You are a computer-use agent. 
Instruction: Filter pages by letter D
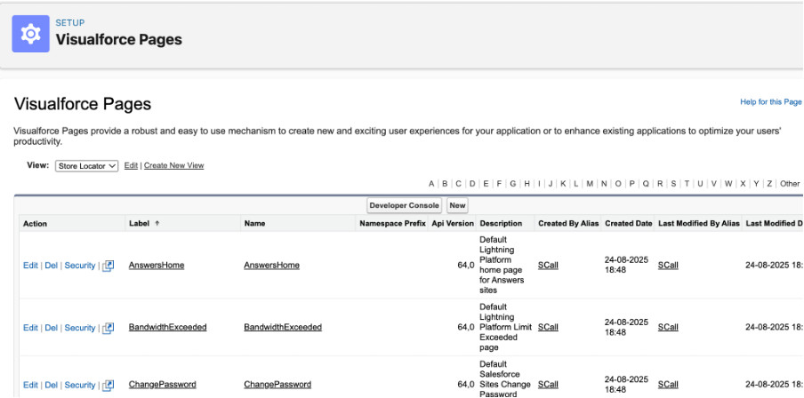coord(472,183)
